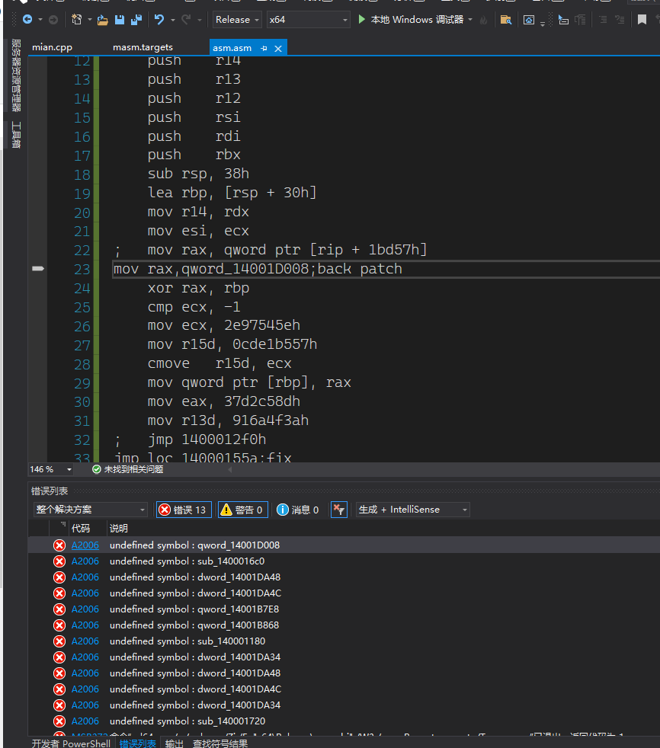Toggle the Messages 0 filter button

[298, 510]
